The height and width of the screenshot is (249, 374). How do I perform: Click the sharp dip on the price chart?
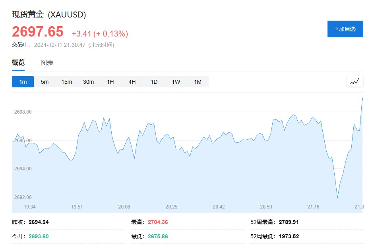(337, 197)
